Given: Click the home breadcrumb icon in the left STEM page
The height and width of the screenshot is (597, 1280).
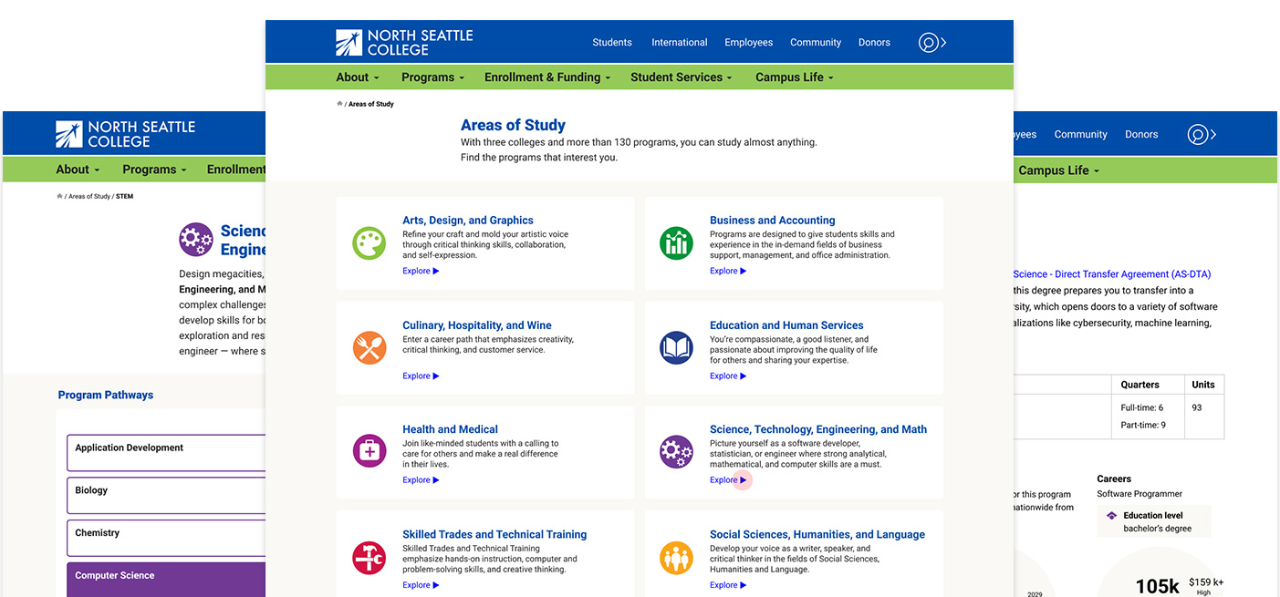Looking at the screenshot, I should point(60,196).
